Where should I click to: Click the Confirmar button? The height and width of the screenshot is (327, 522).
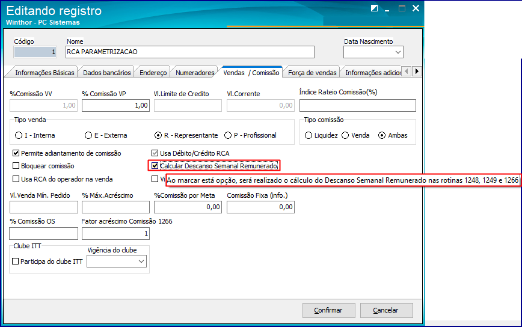point(328,310)
